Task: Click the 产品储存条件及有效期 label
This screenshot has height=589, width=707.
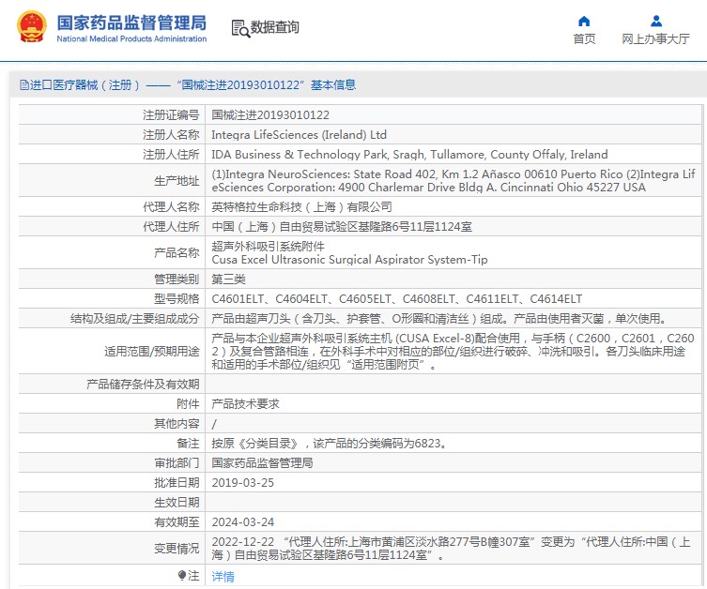Action: pos(143,385)
